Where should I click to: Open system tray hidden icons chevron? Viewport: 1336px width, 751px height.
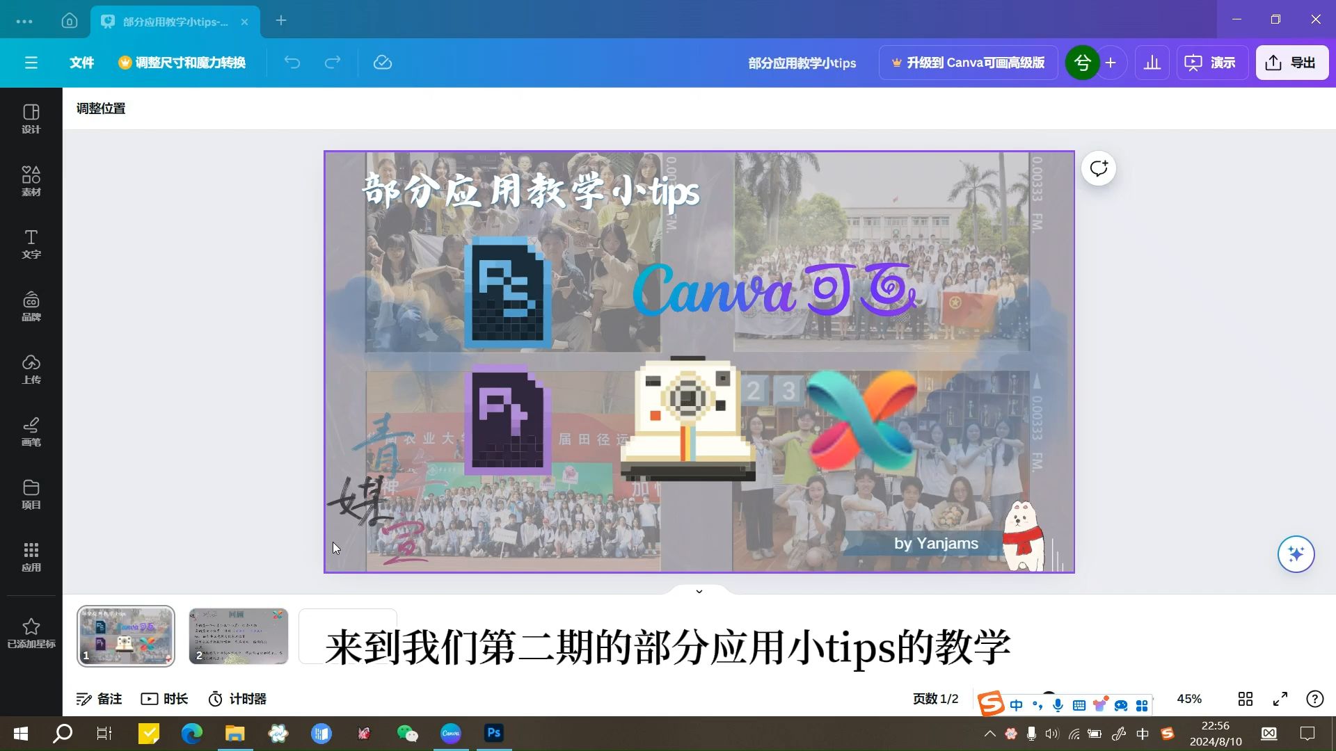point(989,734)
